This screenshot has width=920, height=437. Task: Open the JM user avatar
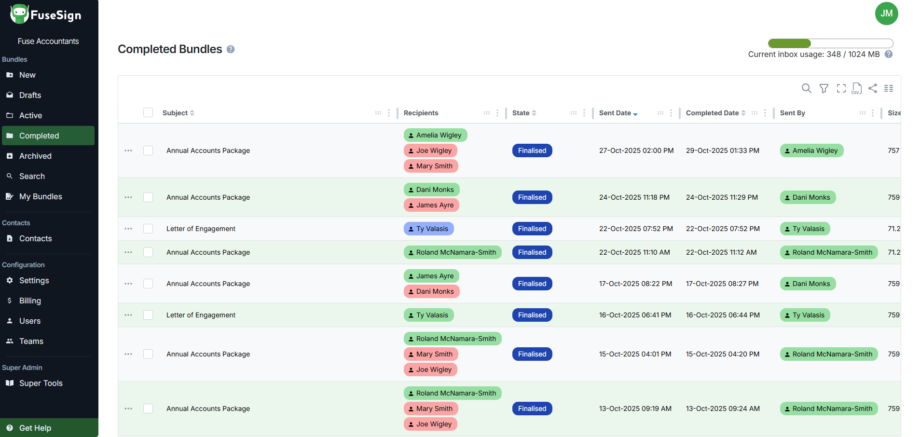[x=886, y=14]
